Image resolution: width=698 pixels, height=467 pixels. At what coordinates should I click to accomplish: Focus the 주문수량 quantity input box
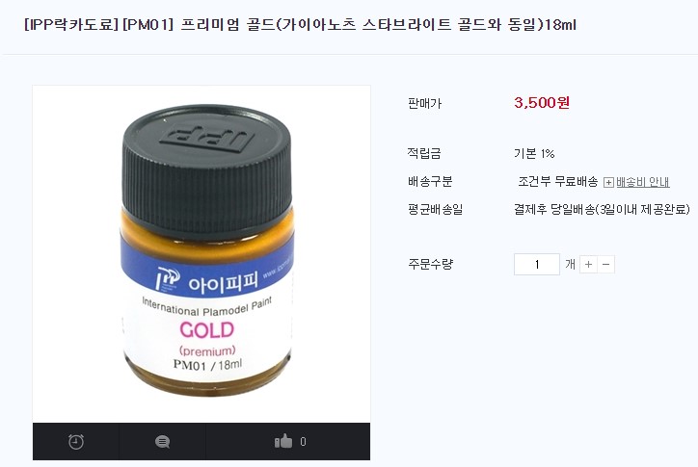537,264
